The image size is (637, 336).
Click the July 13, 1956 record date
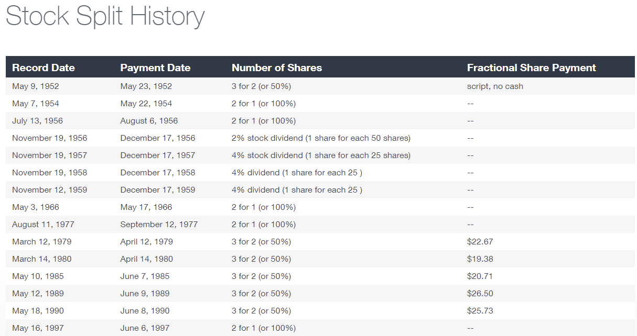coord(37,121)
